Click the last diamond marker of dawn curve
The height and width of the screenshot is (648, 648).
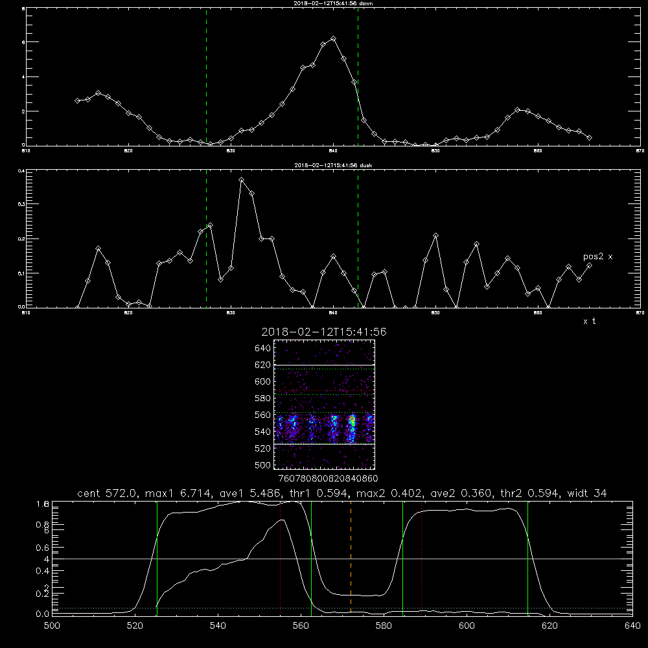pos(589,137)
